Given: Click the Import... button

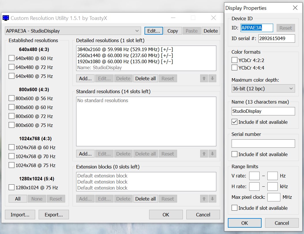Looking at the screenshot, I should coord(20,215).
